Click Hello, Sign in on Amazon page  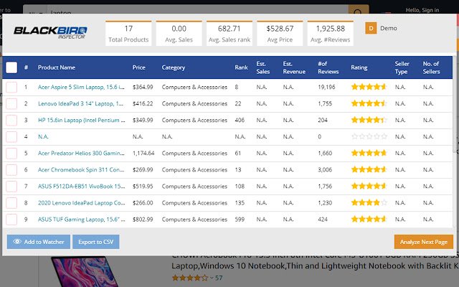click(422, 10)
